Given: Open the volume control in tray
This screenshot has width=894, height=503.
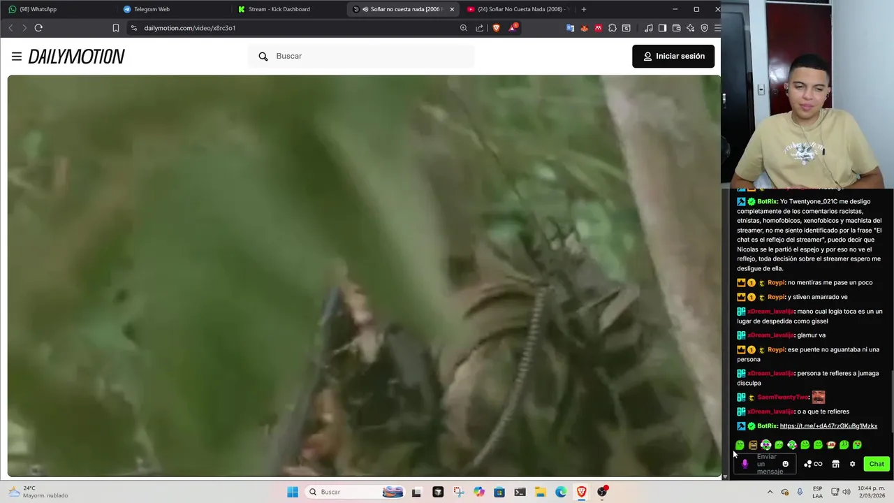Looking at the screenshot, I should pos(847,492).
